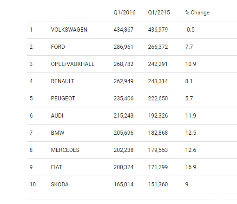Click the Q1/2015 column header
Image resolution: width=237 pixels, height=204 pixels.
click(x=159, y=13)
